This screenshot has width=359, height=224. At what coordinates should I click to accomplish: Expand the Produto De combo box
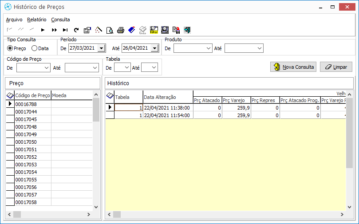pyautogui.click(x=209, y=48)
